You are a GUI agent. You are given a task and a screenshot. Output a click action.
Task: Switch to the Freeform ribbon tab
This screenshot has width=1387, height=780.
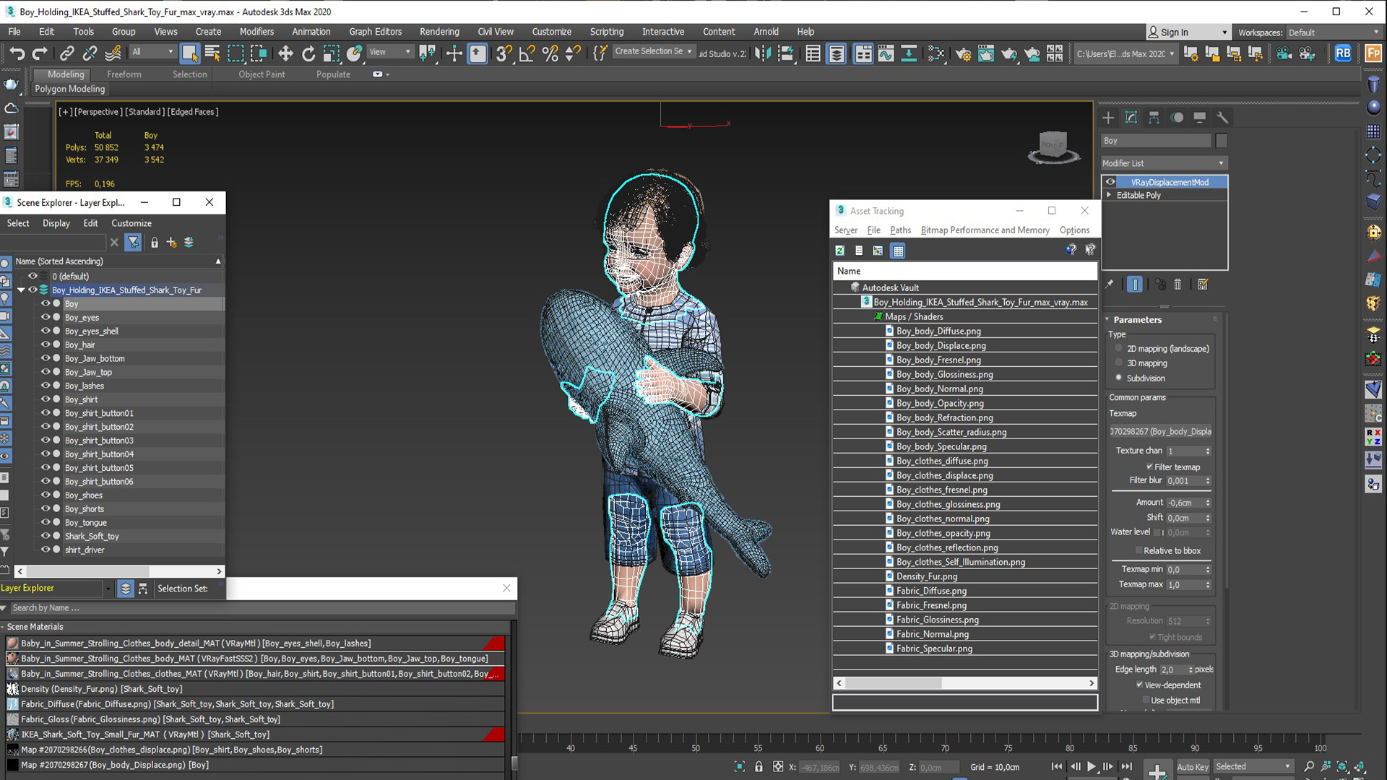pyautogui.click(x=124, y=74)
